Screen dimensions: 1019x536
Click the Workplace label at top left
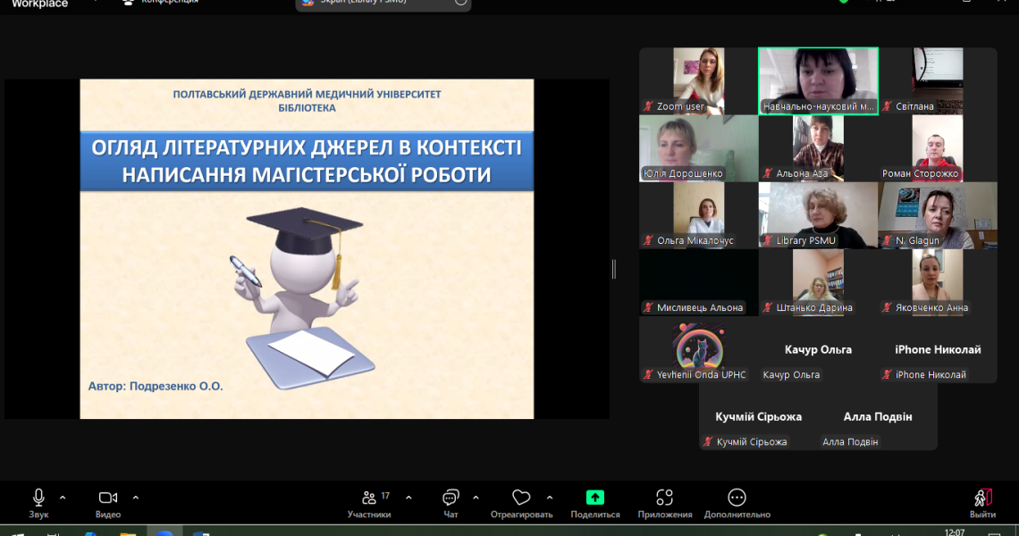pyautogui.click(x=39, y=4)
